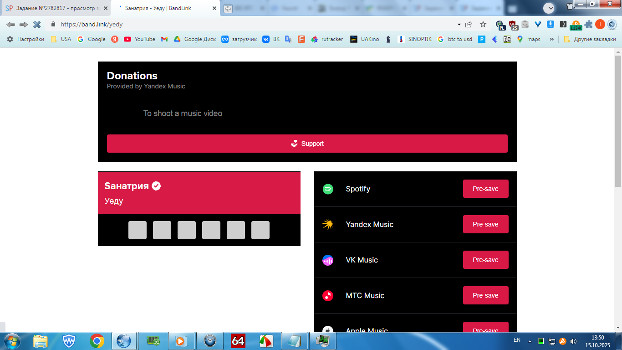Open the Google Диск bookmark
Image resolution: width=622 pixels, height=350 pixels.
click(195, 39)
